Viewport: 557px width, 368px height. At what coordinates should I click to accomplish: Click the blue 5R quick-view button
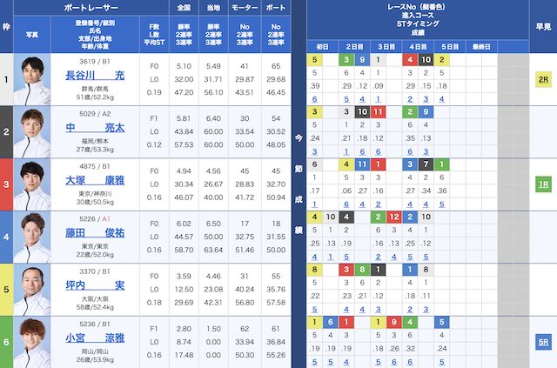point(541,342)
